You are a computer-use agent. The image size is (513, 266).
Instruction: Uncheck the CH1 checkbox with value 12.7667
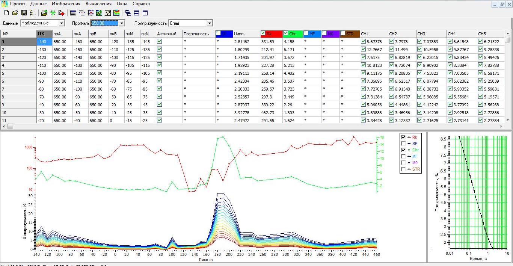tap(363, 49)
